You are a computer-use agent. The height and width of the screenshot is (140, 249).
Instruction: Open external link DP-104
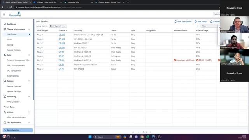61,39
